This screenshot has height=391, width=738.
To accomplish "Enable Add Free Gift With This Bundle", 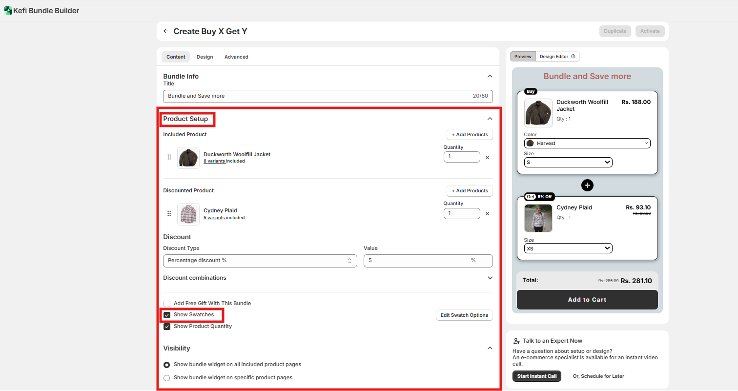I will pyautogui.click(x=167, y=304).
